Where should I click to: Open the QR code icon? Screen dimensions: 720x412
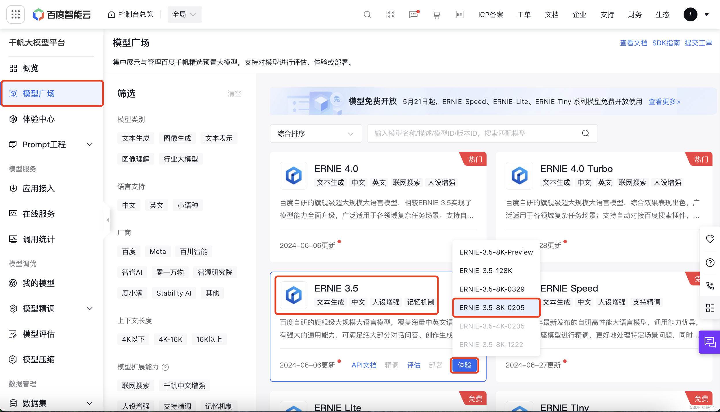[390, 14]
